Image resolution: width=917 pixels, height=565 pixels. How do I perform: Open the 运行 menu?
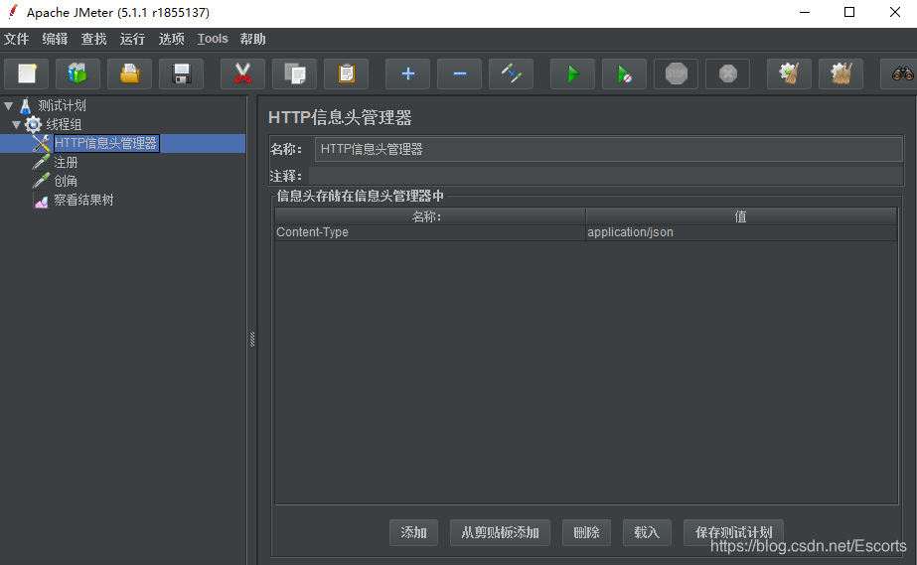(x=132, y=39)
